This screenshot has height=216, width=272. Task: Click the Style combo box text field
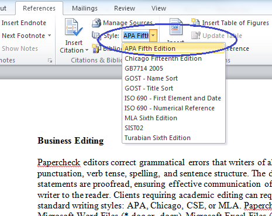[136, 36]
